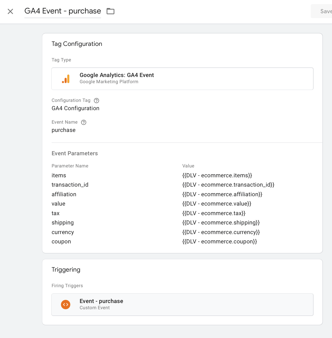Click the Google Analytics bar chart icon

point(66,79)
